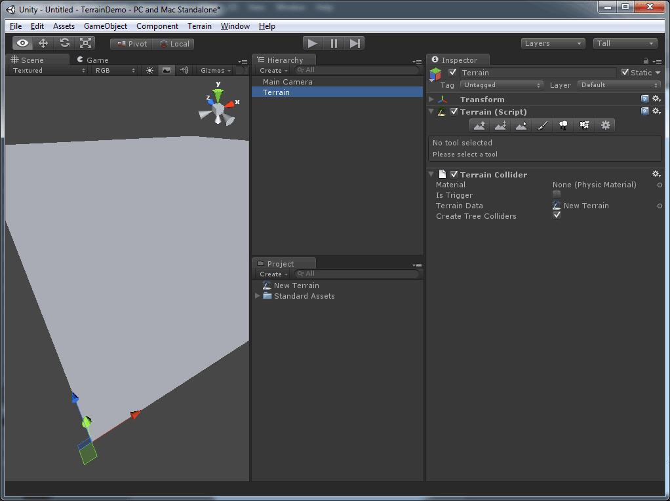Select the Hierarchy tab
The height and width of the screenshot is (501, 670).
point(284,60)
